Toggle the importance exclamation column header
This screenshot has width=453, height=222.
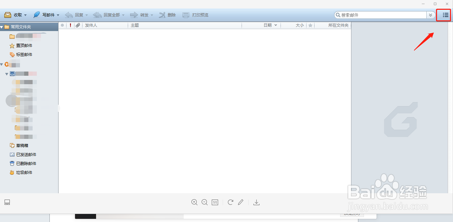70,25
